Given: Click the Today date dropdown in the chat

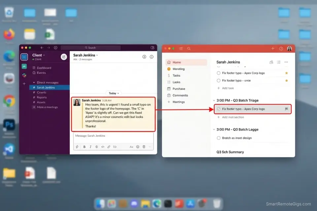Looking at the screenshot, I should coord(114,93).
